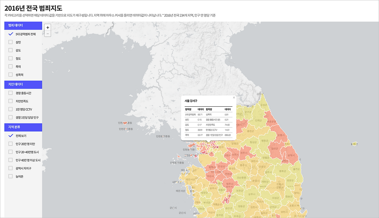Check 인구 40만 명 이상 도시
Screen dimensions: 379x218
tap(11, 160)
